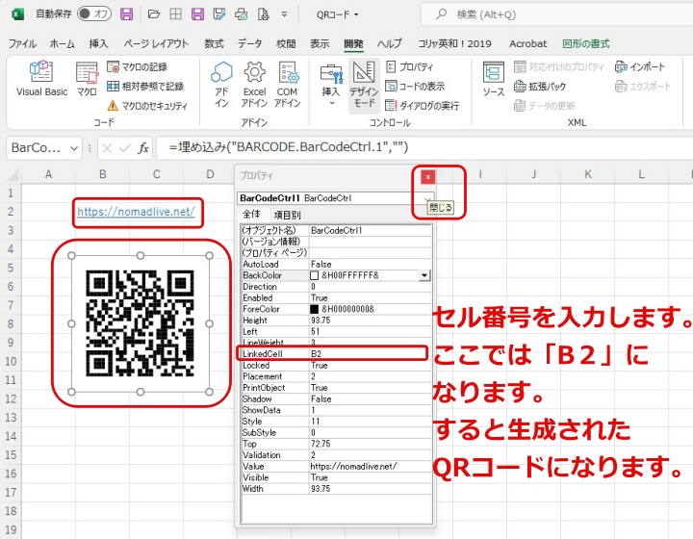Expand the Insert controls (挿入) dropdown
Screen dimensions: 693x539
point(331,86)
